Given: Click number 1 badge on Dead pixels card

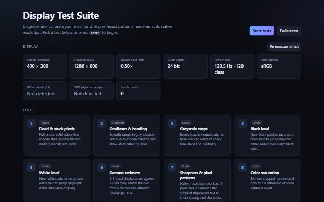Looking at the screenshot, I should click(31, 123).
